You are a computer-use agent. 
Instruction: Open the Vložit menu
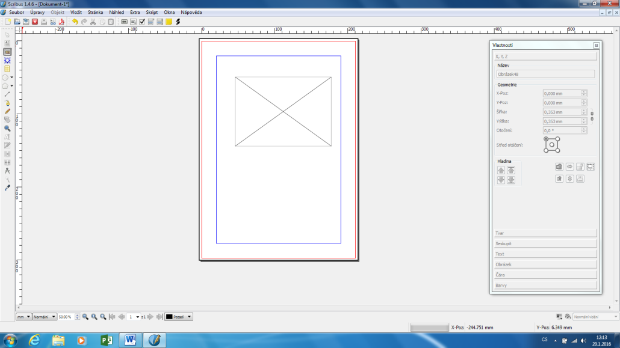tap(76, 12)
